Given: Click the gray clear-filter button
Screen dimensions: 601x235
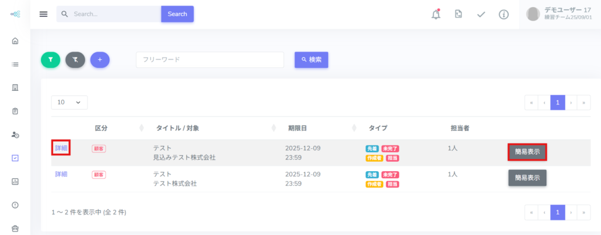Looking at the screenshot, I should pyautogui.click(x=75, y=59).
